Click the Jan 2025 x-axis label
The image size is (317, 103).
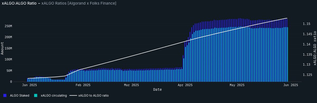click(x=30, y=85)
